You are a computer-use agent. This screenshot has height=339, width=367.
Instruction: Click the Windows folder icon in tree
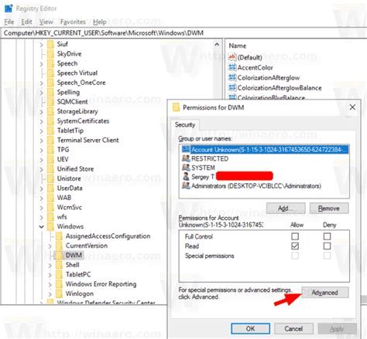tap(50, 226)
